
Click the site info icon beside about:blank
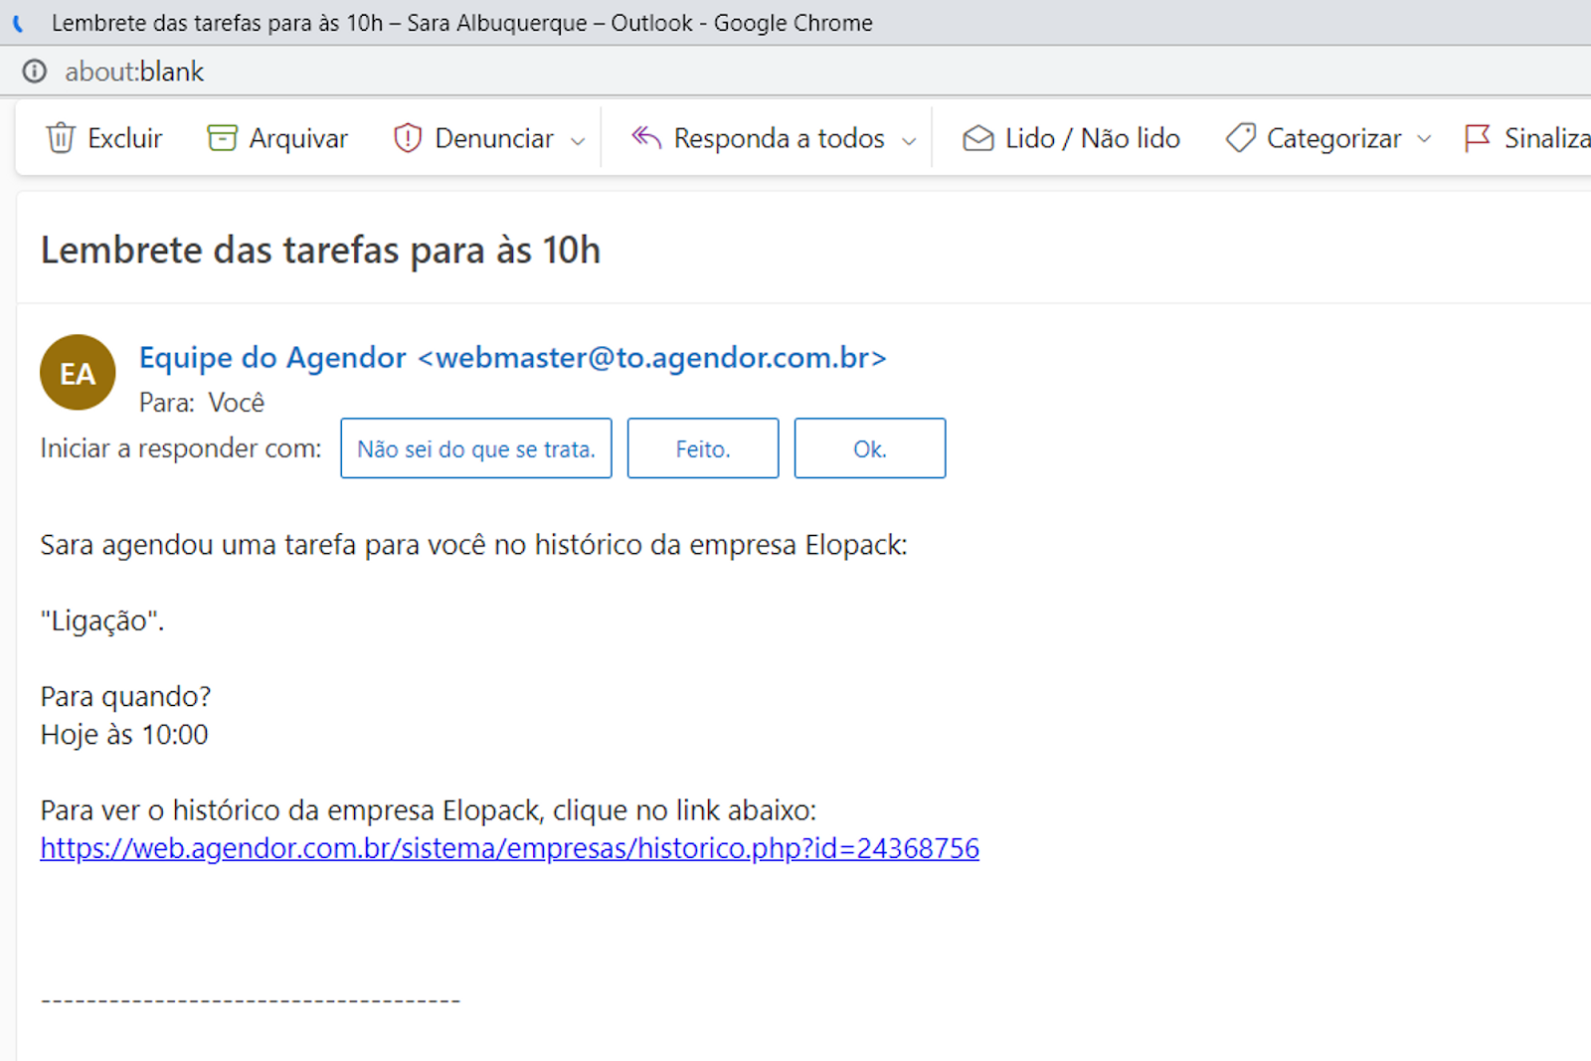click(x=35, y=72)
